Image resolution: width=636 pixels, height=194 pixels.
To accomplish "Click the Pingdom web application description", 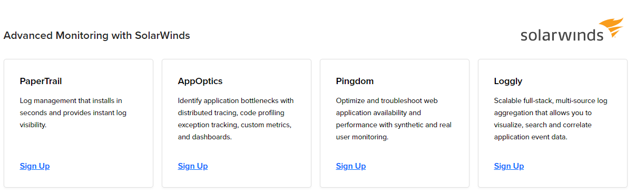I will pyautogui.click(x=394, y=119).
